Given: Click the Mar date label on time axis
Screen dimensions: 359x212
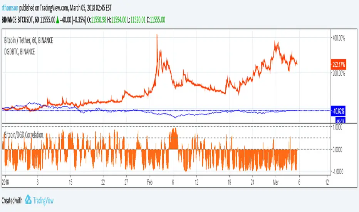Looking at the screenshot, I should tap(276, 182).
